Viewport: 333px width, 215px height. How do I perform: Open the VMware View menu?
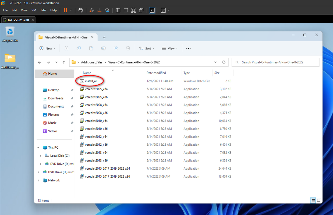click(24, 10)
